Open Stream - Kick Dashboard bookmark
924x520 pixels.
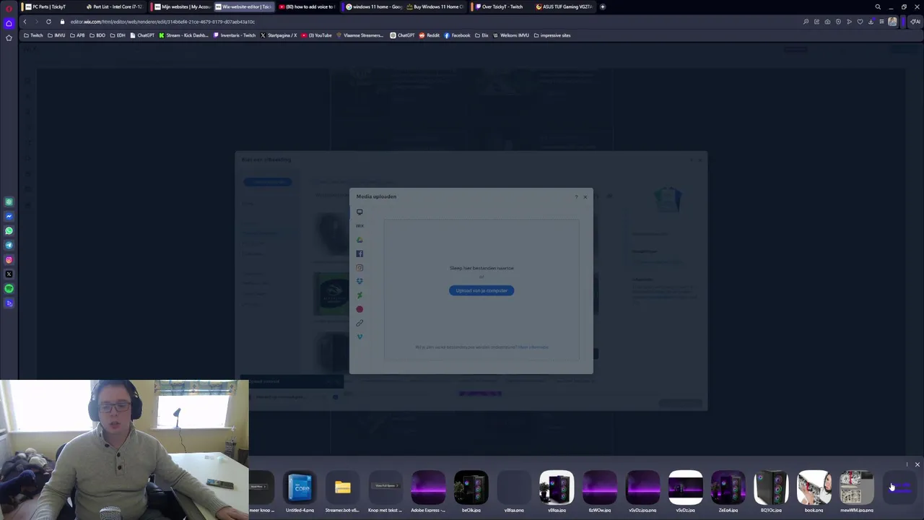click(x=184, y=35)
